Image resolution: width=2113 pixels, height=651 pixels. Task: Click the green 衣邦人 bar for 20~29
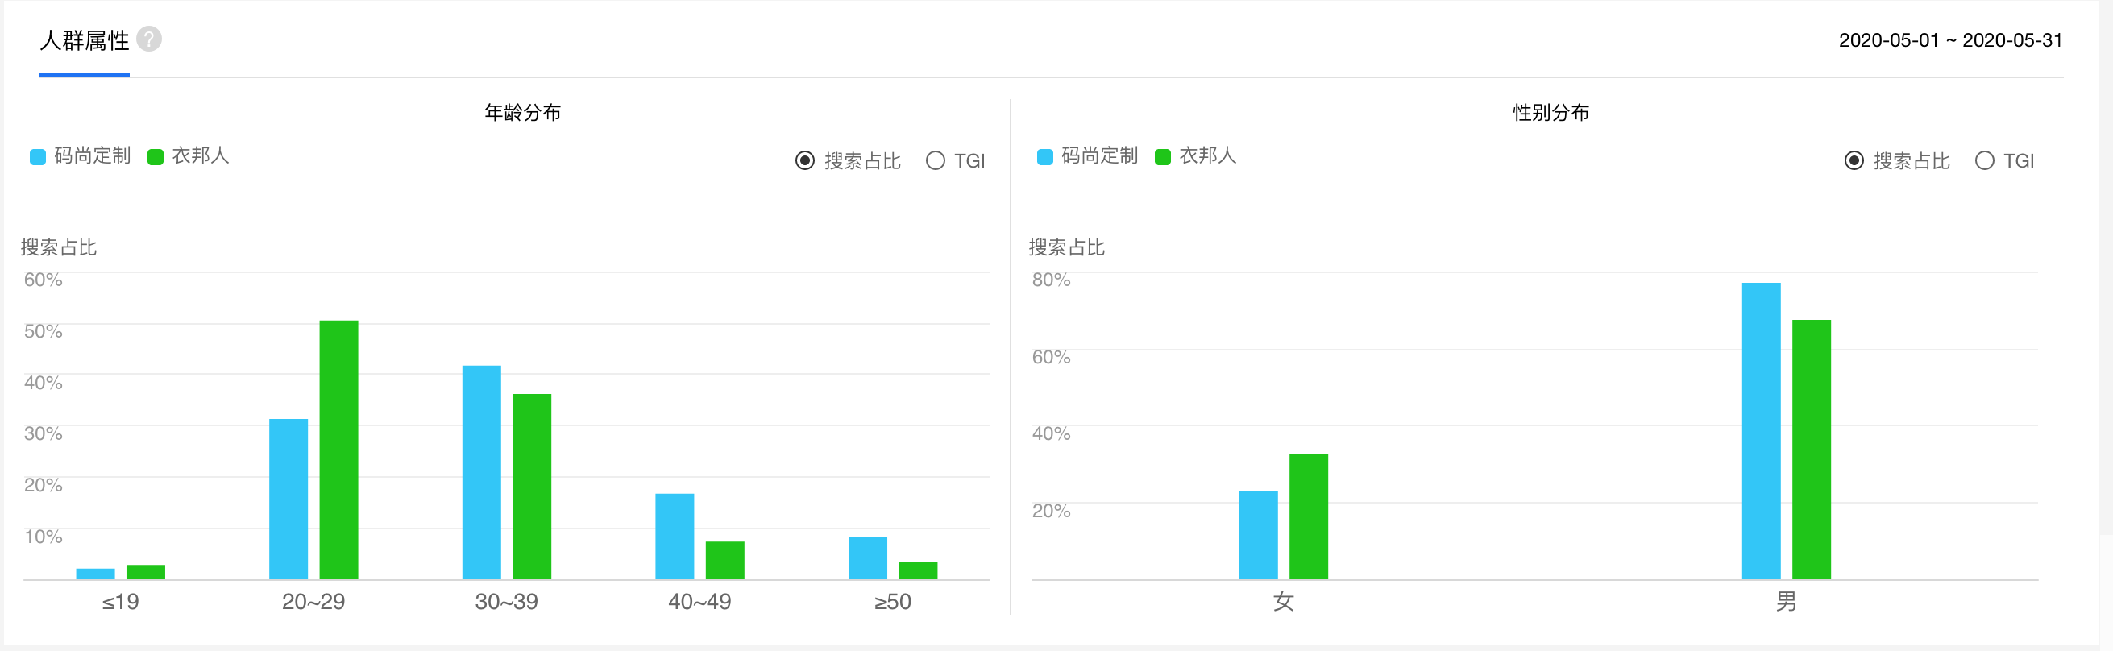click(338, 450)
